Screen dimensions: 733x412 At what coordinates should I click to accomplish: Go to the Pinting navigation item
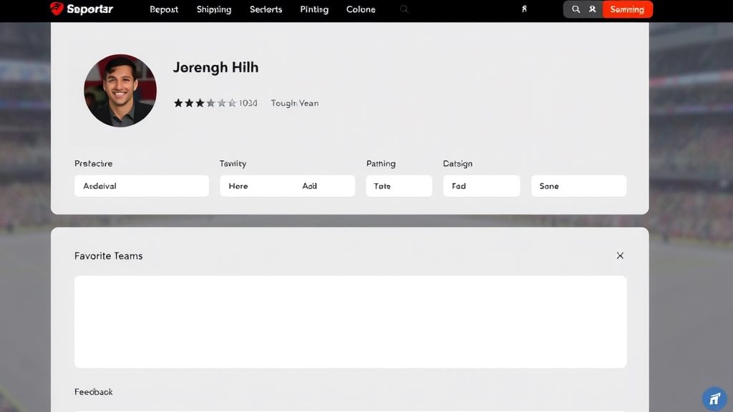click(314, 9)
